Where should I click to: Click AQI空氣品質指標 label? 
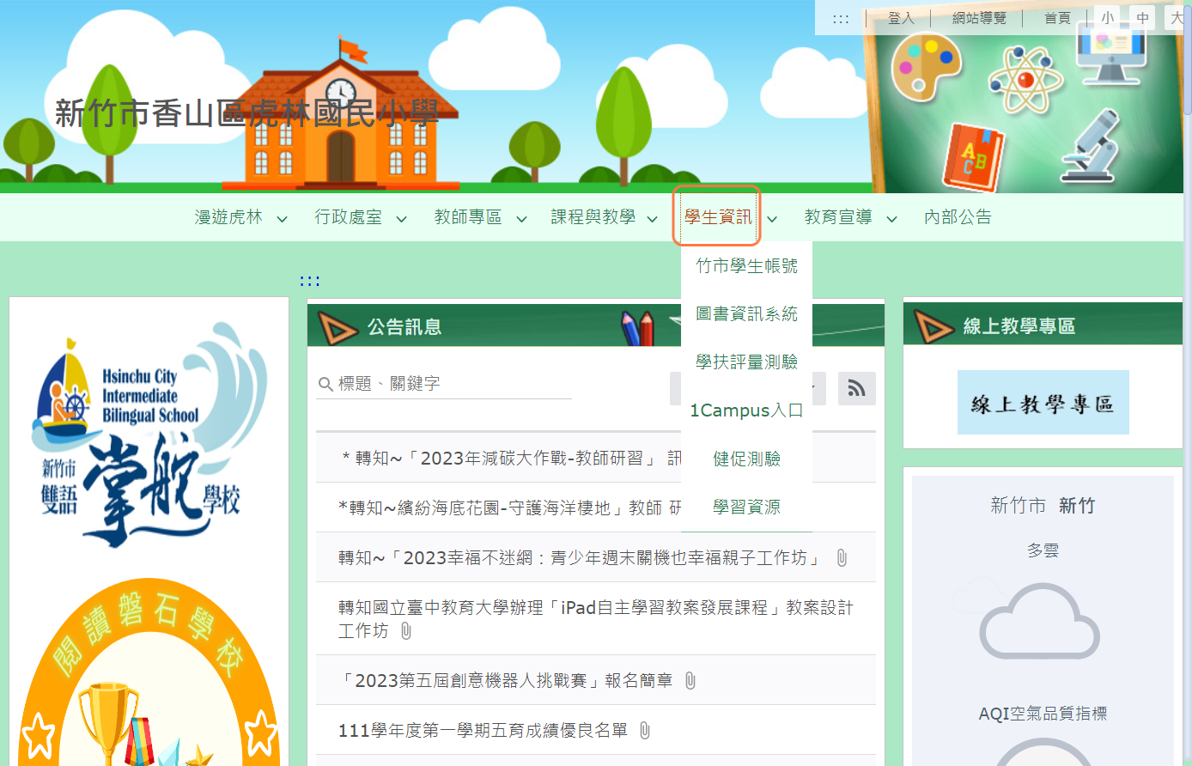[1043, 714]
